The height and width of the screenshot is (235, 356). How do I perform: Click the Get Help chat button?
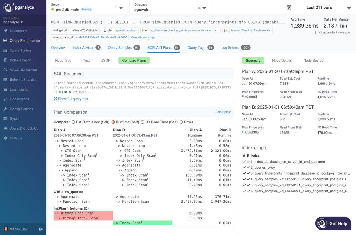(333, 223)
